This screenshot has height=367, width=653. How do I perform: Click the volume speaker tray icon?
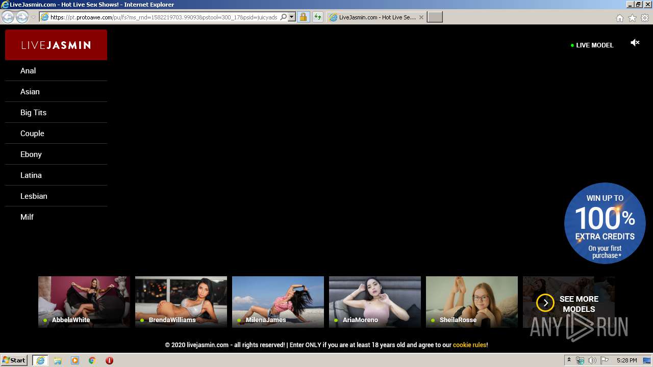pos(592,360)
